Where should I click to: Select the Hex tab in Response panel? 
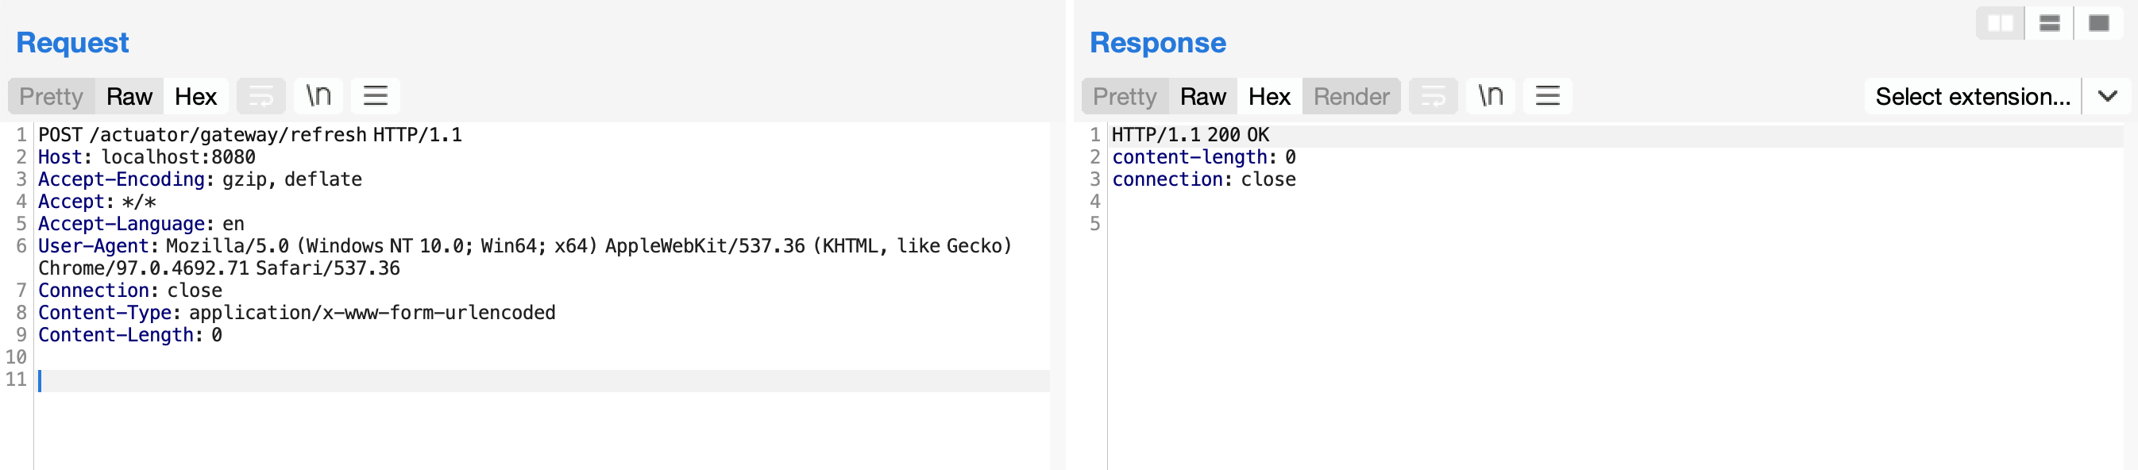(1269, 96)
